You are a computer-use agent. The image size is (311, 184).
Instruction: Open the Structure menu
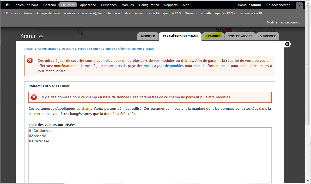tap(68, 5)
